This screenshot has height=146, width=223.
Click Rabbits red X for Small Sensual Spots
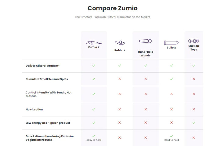click(120, 79)
